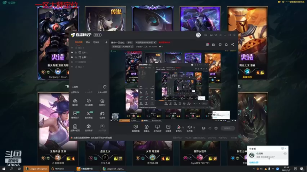This screenshot has height=172, width=307.
Task: Open Windows taskbar search
Action: point(12,169)
